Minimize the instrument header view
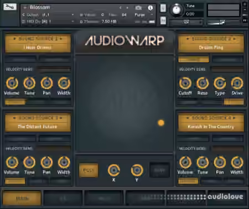Screen dimensions: 249x209 click(245, 9)
